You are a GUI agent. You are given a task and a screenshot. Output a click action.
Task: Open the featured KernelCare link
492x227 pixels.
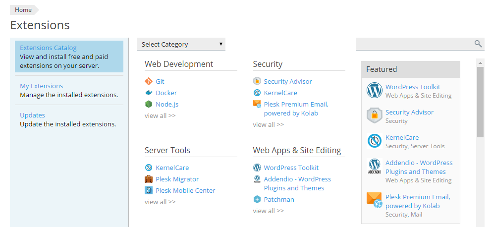tap(402, 137)
